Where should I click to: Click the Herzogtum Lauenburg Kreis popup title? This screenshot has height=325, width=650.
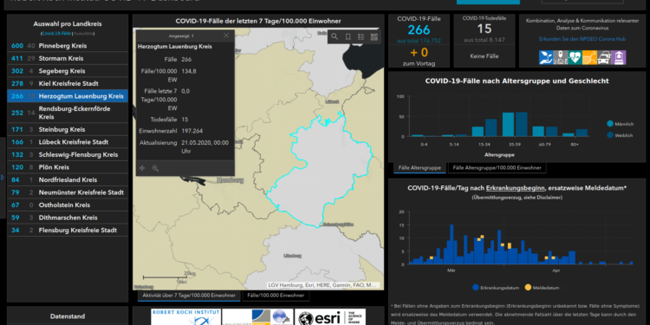[174, 47]
